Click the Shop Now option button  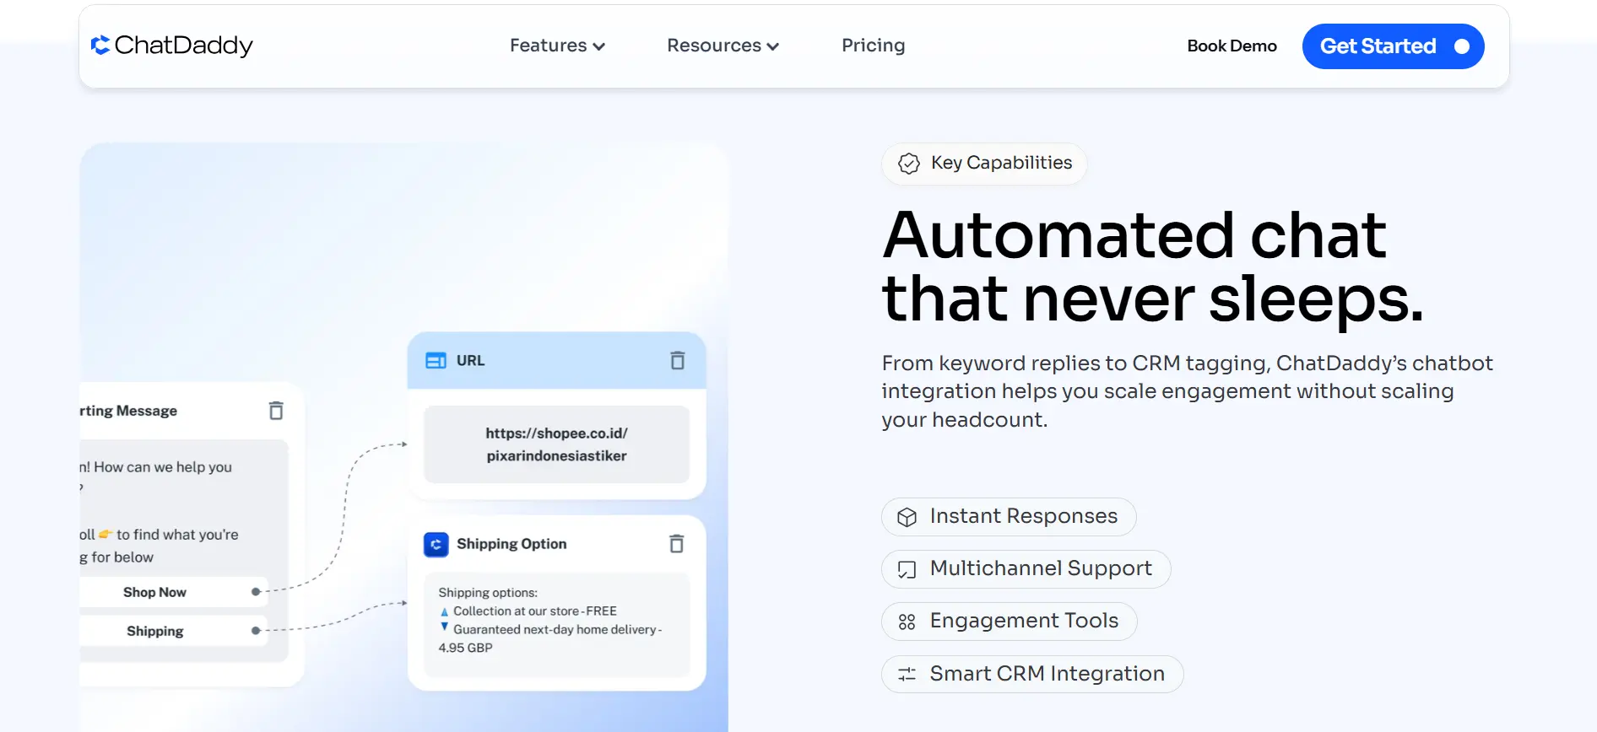pyautogui.click(x=155, y=592)
